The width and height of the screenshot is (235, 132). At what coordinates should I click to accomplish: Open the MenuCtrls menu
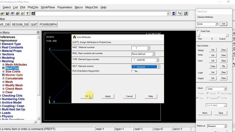(91, 7)
